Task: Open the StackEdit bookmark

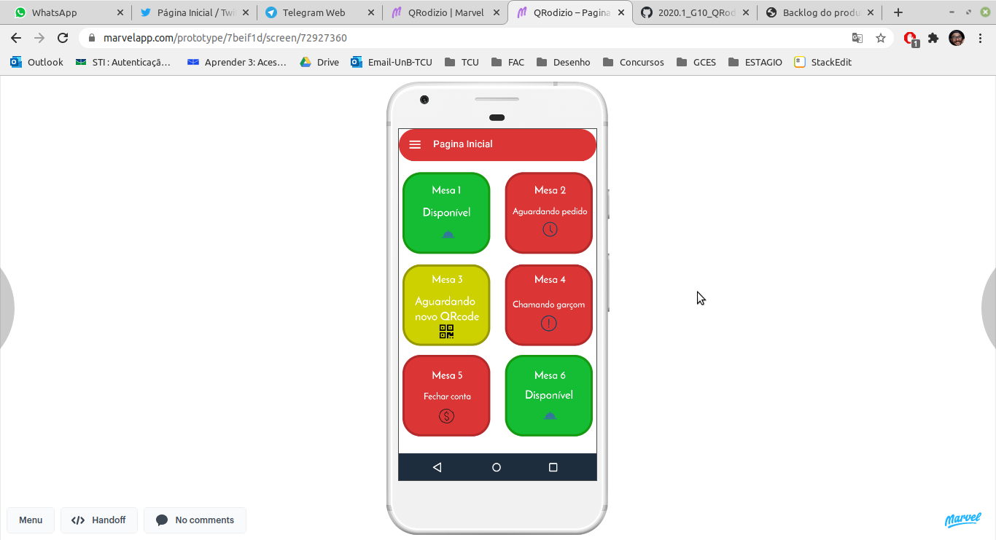Action: 823,63
